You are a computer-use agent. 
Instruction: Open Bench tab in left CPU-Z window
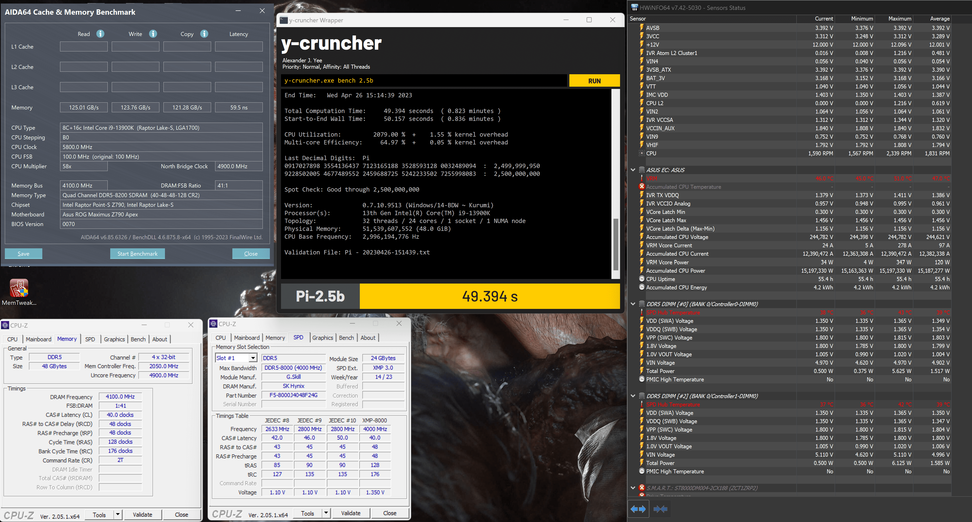coord(138,339)
